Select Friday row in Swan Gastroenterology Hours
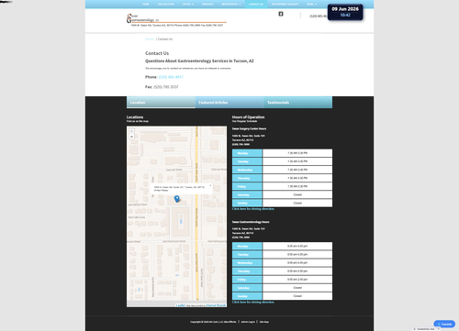This screenshot has width=459, height=331. (x=282, y=280)
